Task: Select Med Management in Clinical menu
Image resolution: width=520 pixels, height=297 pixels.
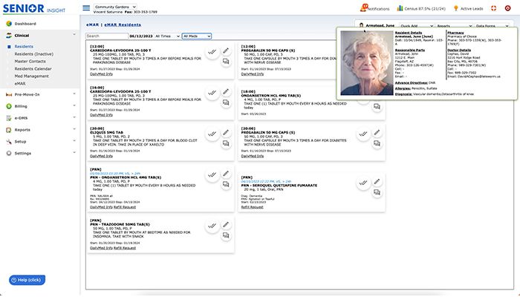Action: point(31,76)
